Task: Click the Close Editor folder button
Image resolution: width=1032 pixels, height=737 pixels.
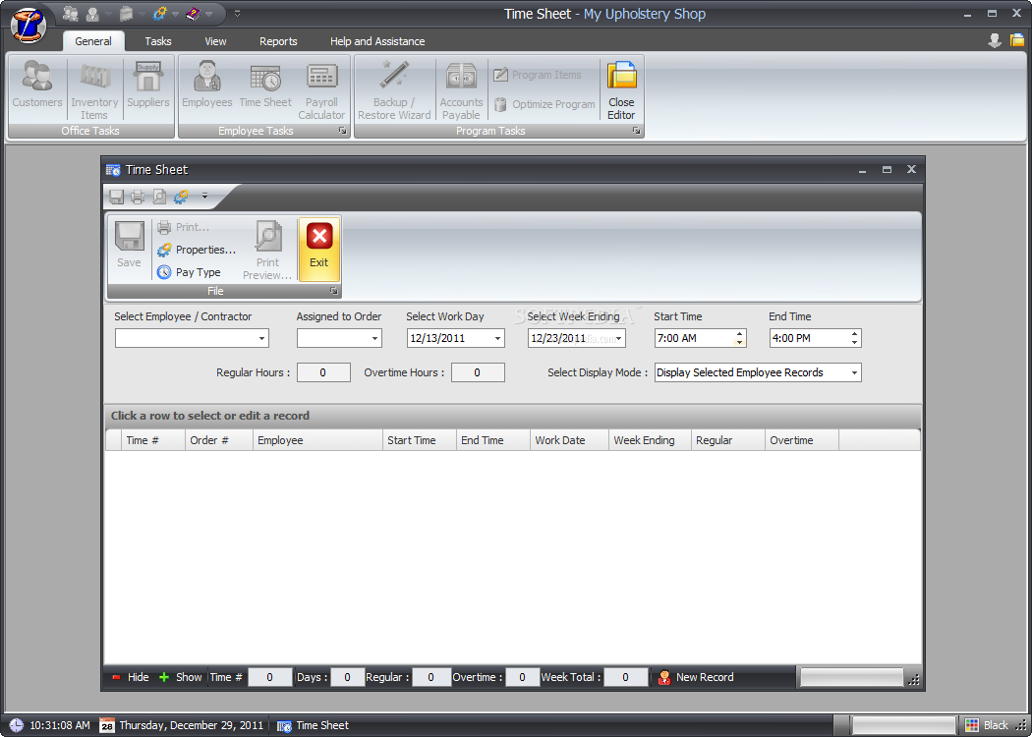Action: coord(621,89)
